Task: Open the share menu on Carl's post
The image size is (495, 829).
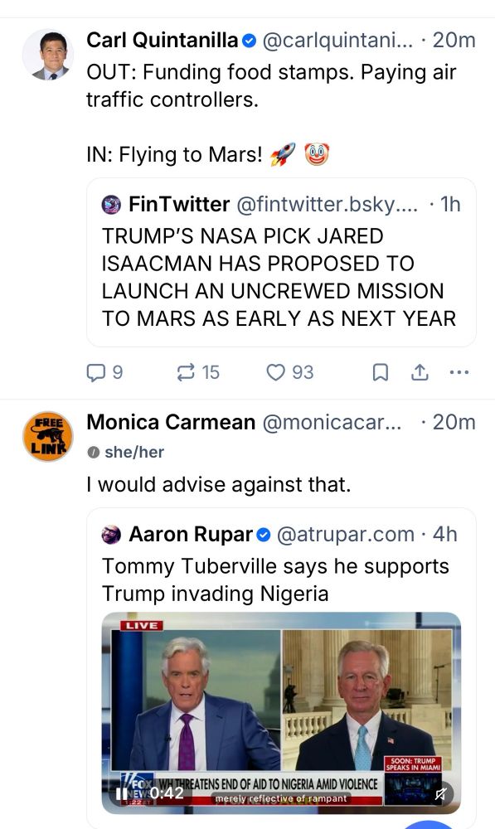Action: [x=420, y=372]
